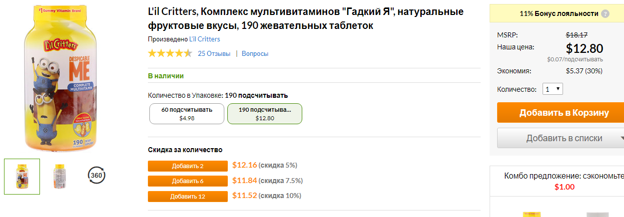The width and height of the screenshot is (624, 217).
Task: Choose the 190 count package option
Action: pyautogui.click(x=265, y=114)
